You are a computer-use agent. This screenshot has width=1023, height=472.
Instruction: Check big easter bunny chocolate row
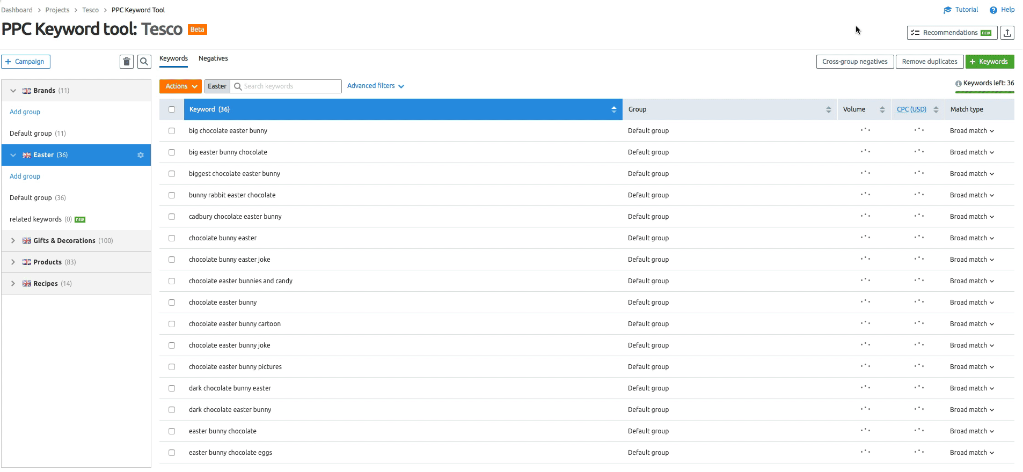coord(172,152)
